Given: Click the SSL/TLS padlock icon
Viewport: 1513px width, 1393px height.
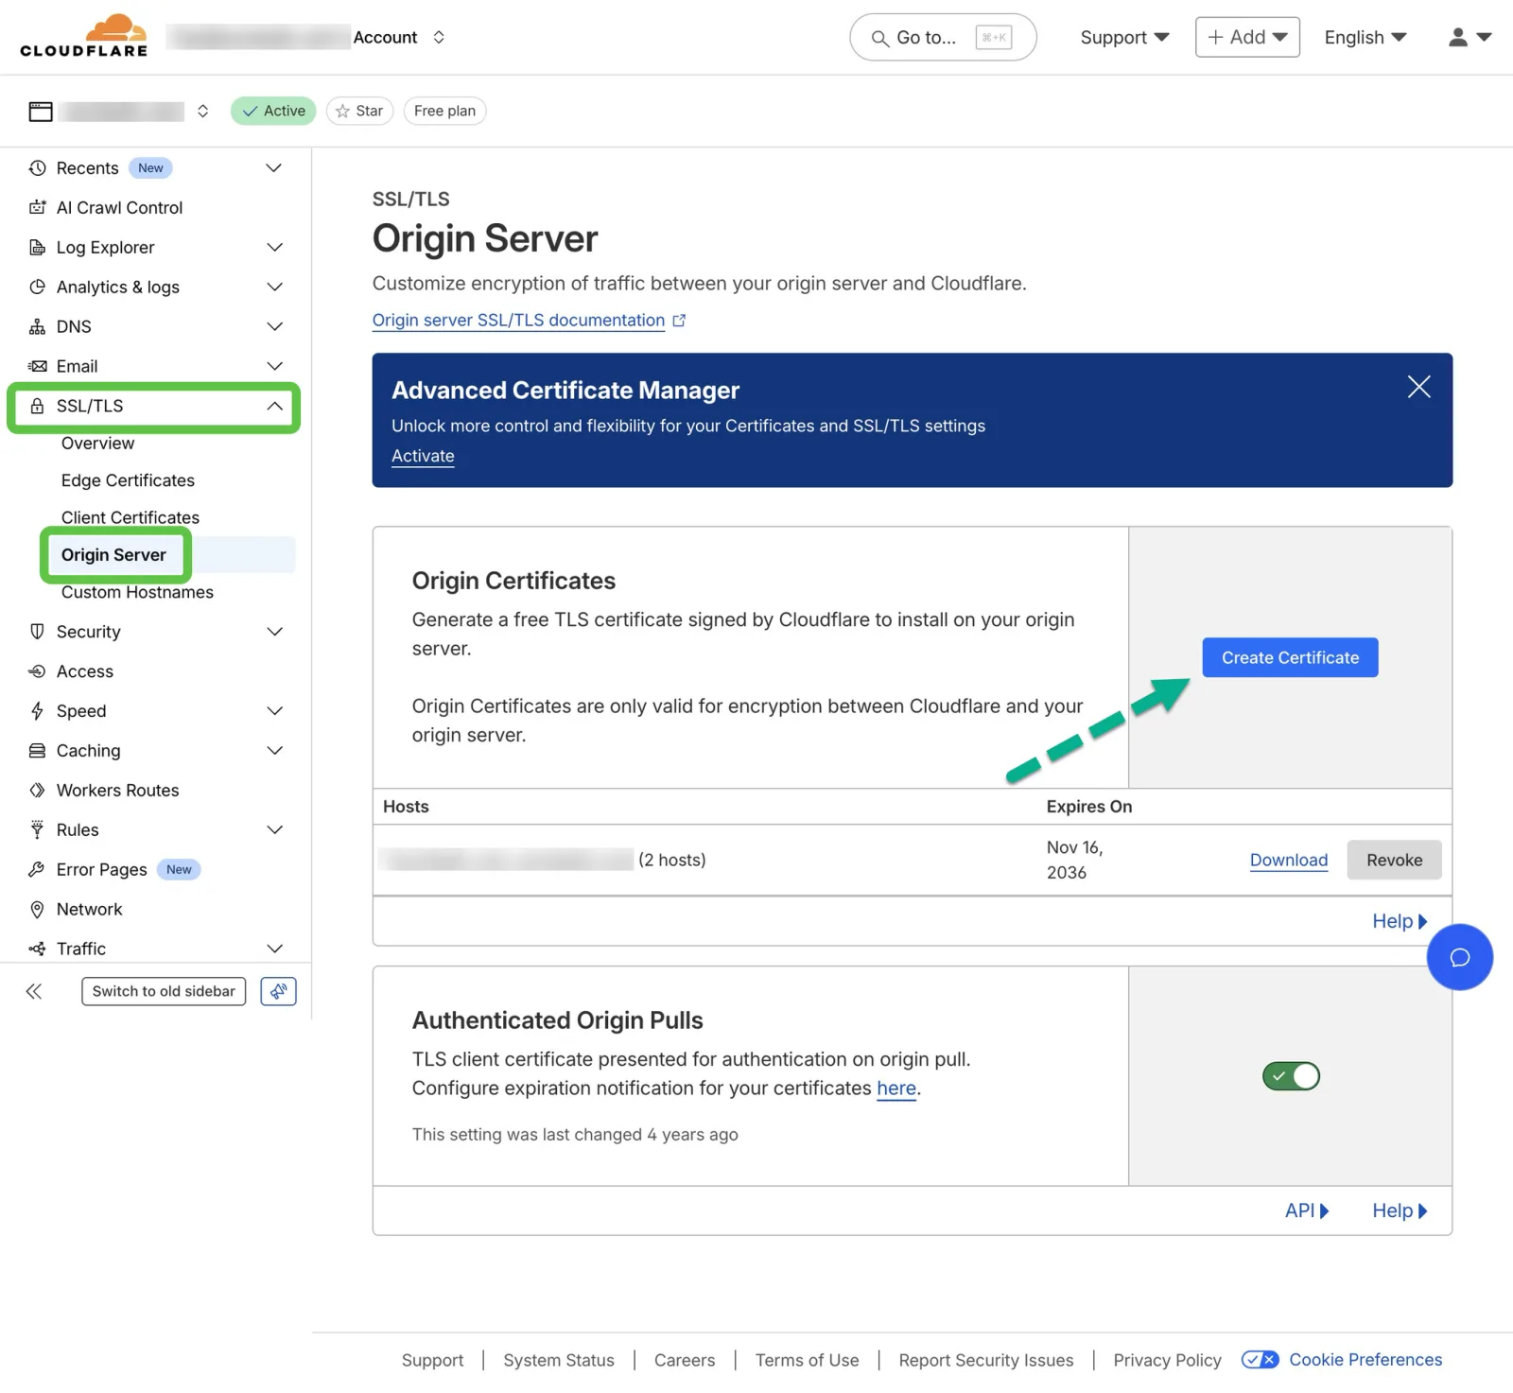Looking at the screenshot, I should [x=38, y=406].
